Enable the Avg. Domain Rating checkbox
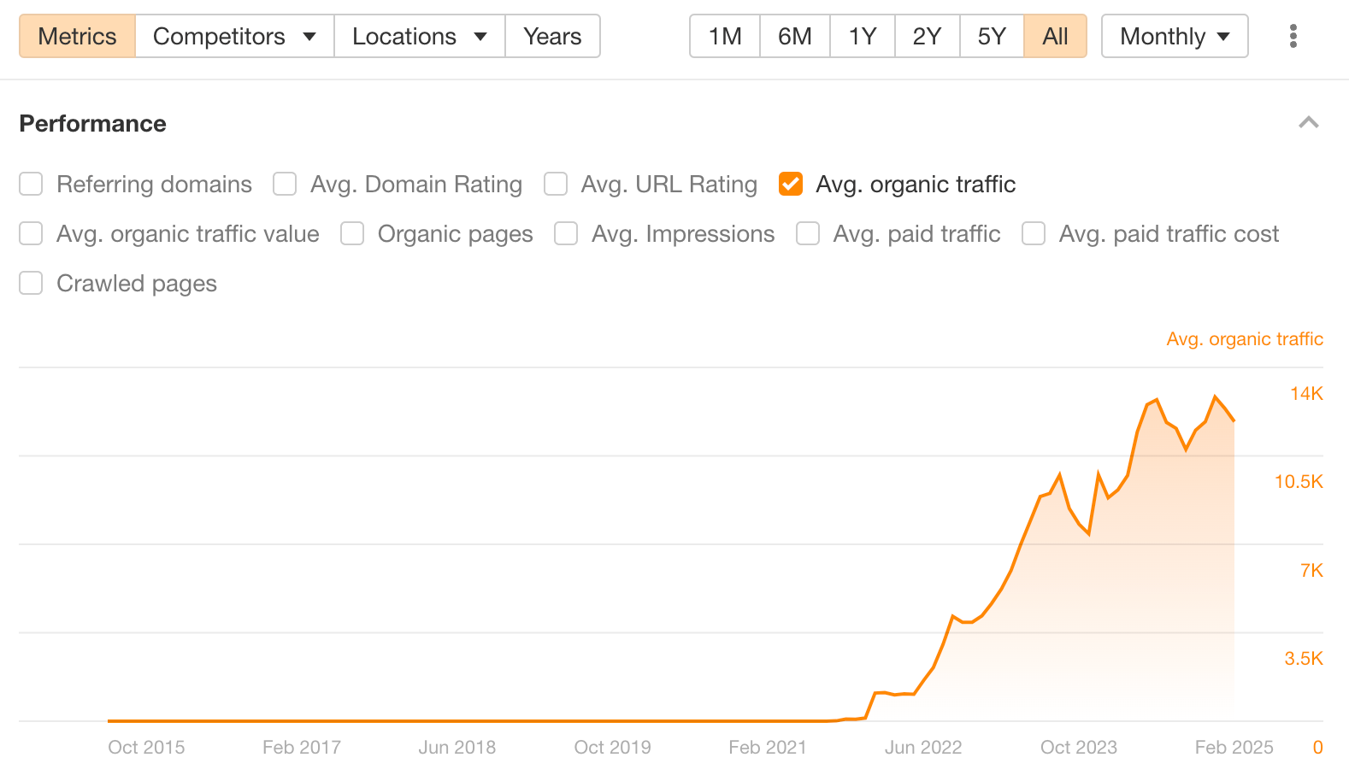Viewport: 1349px width, 781px height. [x=285, y=184]
